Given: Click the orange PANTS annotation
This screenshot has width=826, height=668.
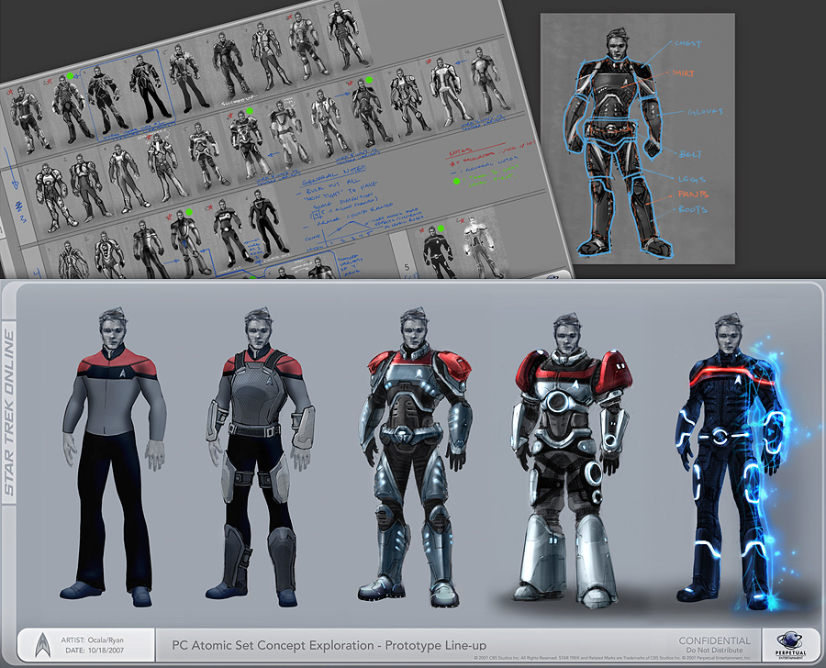Looking at the screenshot, I should [693, 194].
